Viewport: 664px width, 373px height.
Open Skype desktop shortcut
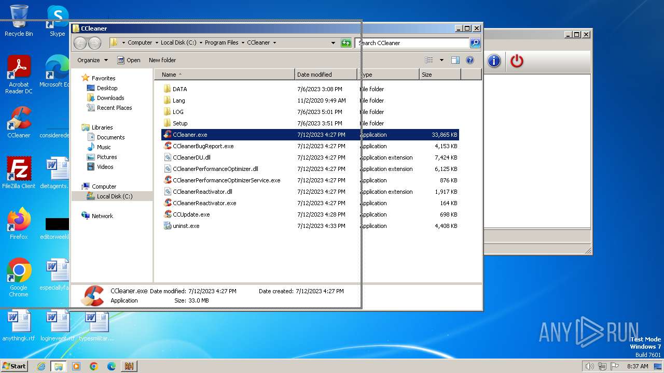pyautogui.click(x=57, y=21)
